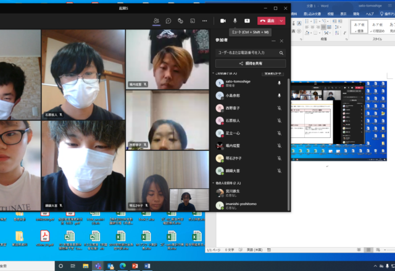Click the 英語 (米国) language in Word status bar
This screenshot has height=271, width=395.
(254, 249)
